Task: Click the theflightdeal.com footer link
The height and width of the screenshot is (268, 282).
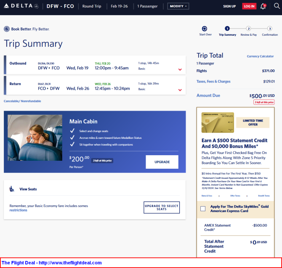Action: (x=70, y=263)
